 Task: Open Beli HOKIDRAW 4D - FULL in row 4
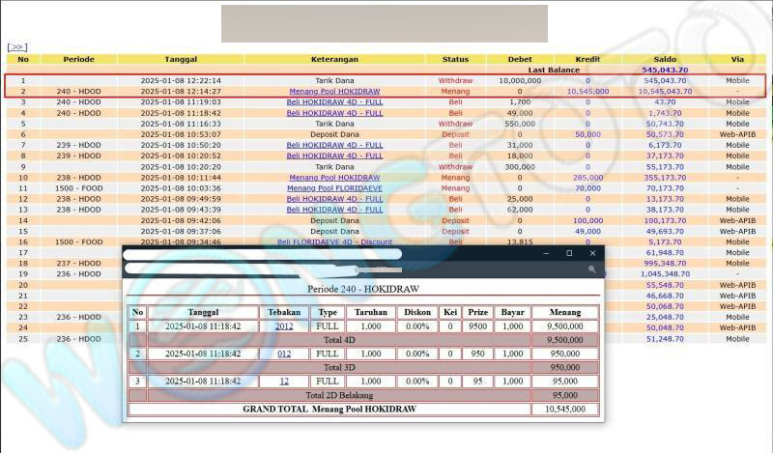pyautogui.click(x=334, y=113)
